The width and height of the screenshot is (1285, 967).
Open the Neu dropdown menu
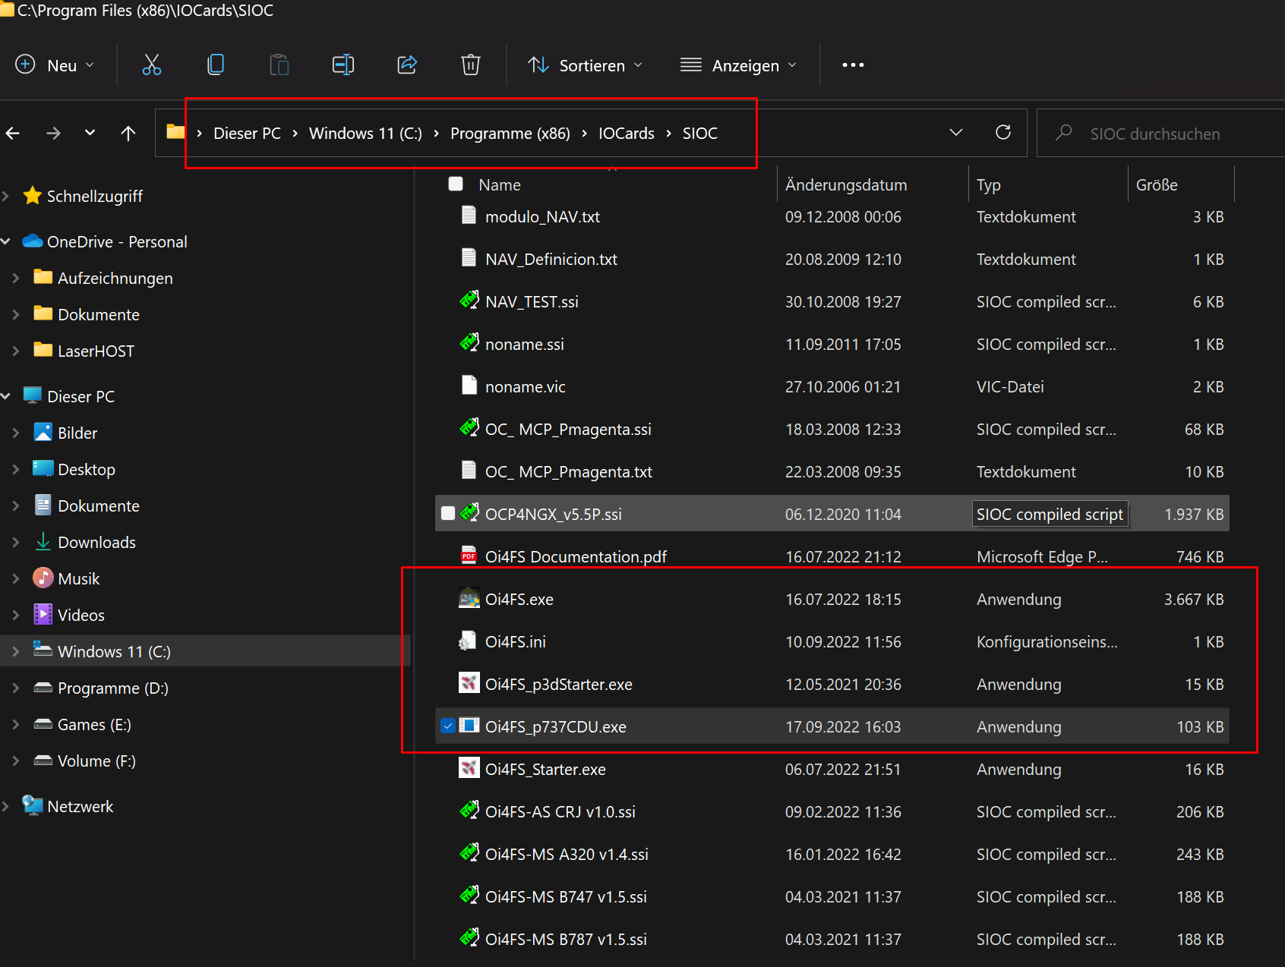coord(55,65)
